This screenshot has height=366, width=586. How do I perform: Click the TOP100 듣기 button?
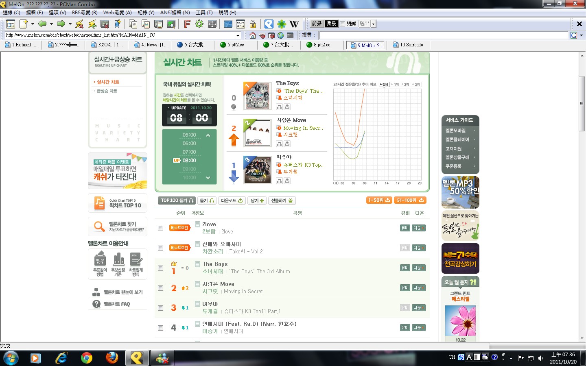[x=177, y=200]
